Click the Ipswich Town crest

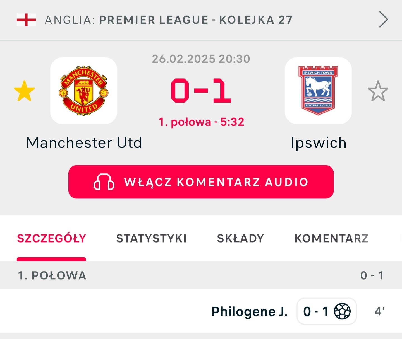[x=318, y=91]
